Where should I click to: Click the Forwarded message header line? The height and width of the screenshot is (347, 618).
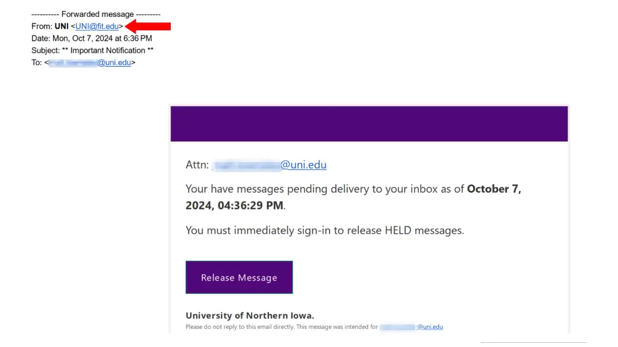pos(95,14)
